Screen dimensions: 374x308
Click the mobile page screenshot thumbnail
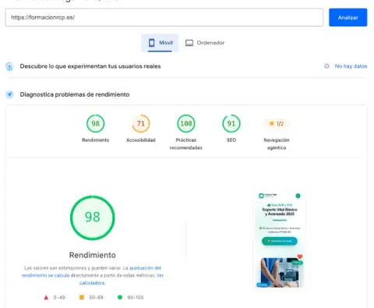(x=280, y=239)
